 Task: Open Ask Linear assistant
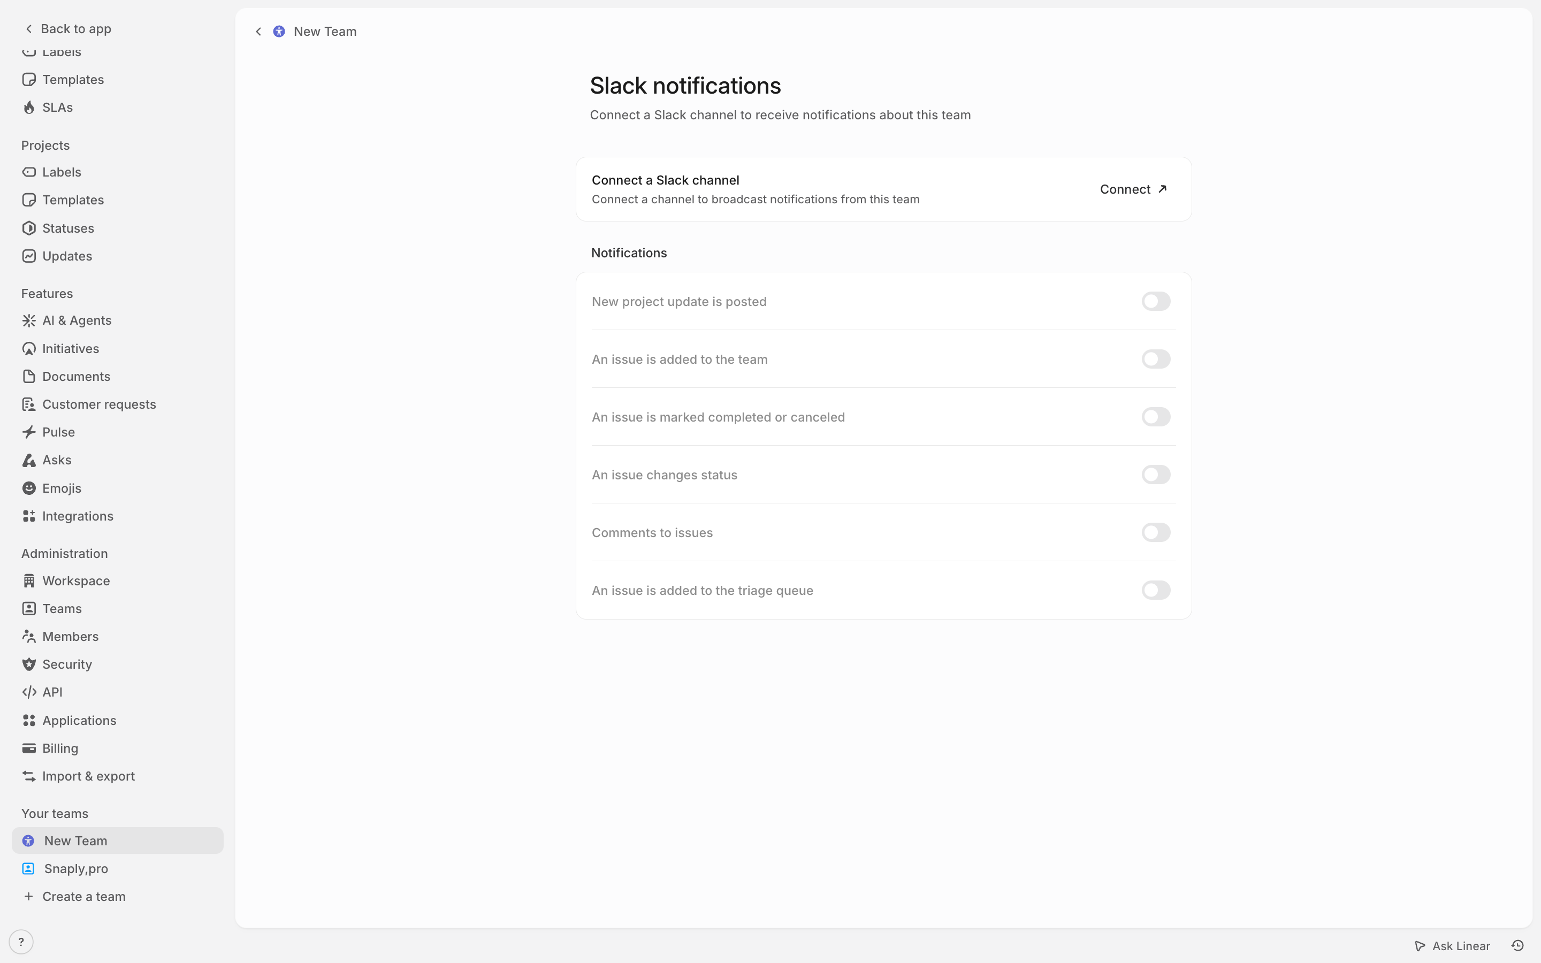(x=1453, y=946)
